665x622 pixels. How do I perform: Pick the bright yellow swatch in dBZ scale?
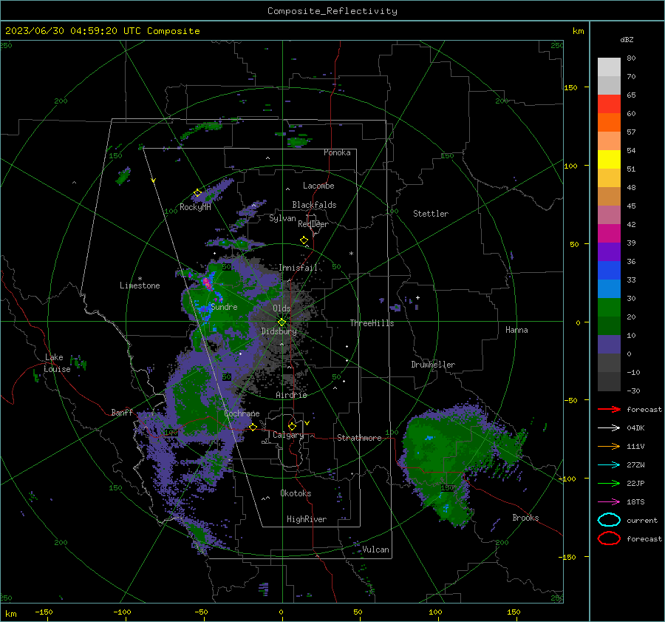[x=609, y=159]
